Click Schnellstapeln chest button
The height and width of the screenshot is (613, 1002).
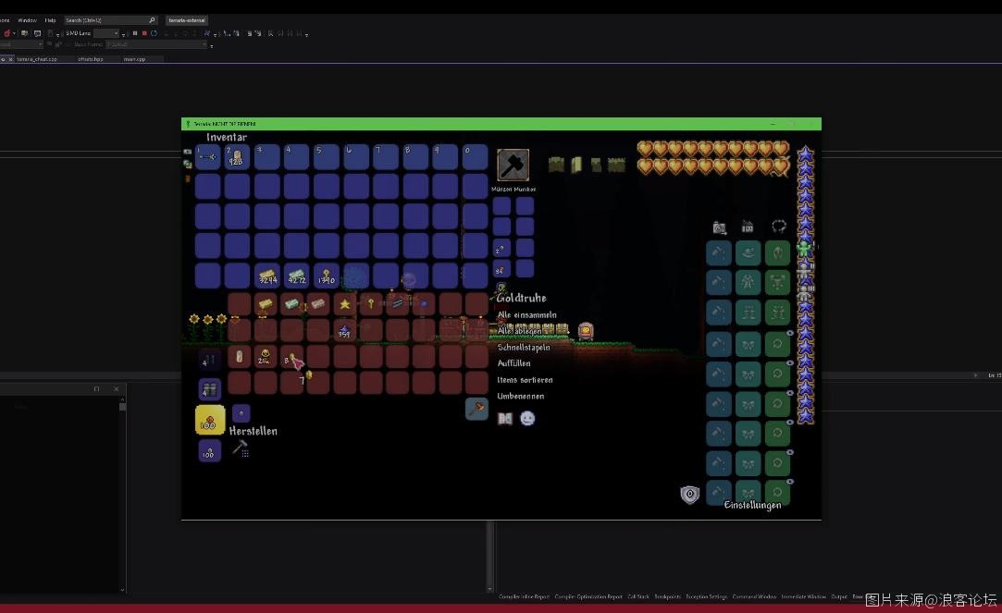coord(524,348)
